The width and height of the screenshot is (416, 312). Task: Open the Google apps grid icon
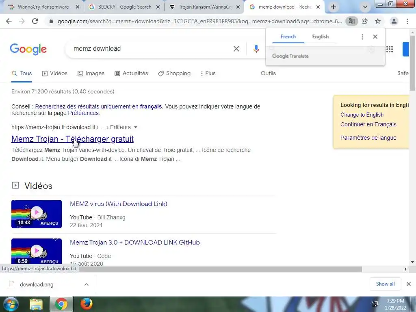coord(390,49)
